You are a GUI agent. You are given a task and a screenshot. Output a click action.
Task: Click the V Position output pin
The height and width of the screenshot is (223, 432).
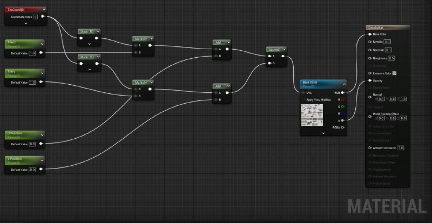41,169
